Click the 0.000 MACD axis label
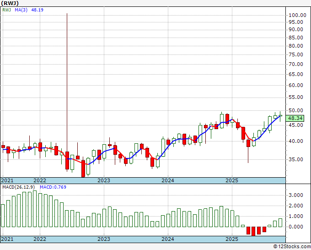The width and height of the screenshot is (311, 250). click(x=296, y=227)
